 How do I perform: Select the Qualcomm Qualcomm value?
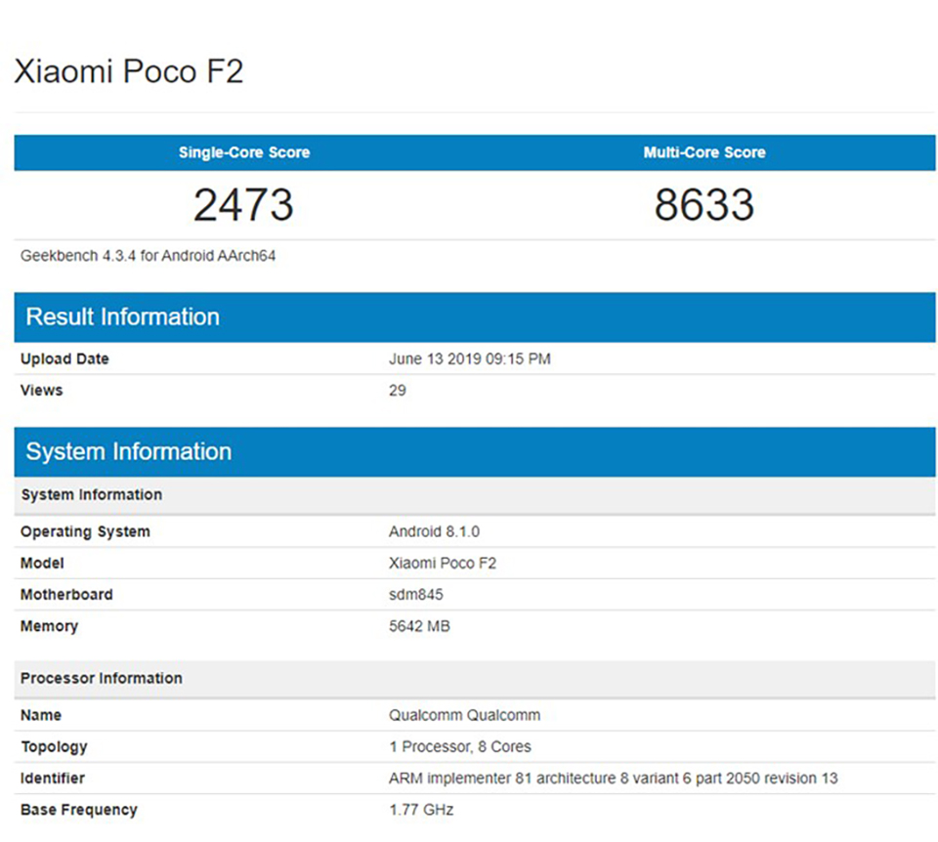tap(464, 715)
